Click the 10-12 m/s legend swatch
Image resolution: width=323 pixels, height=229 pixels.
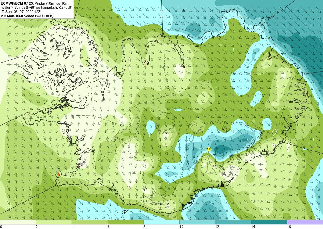(x=197, y=222)
